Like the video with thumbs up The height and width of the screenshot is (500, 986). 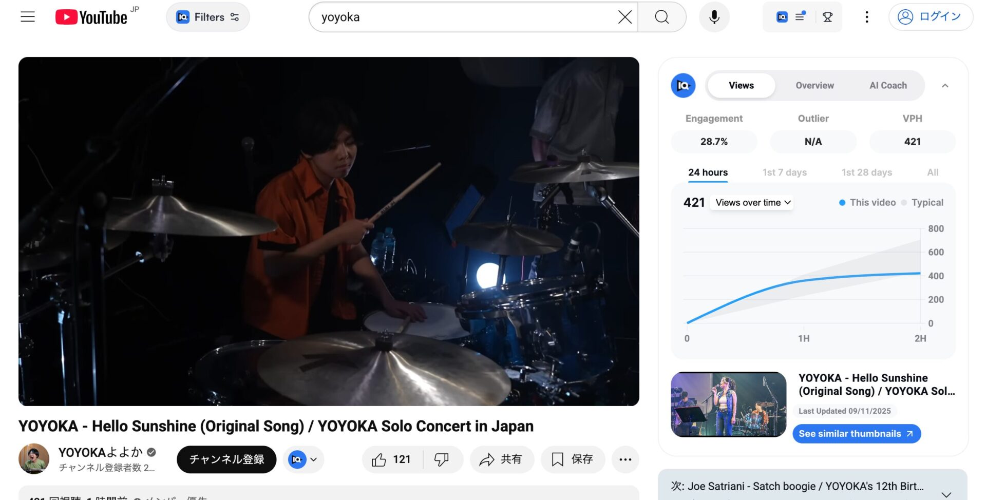click(x=391, y=459)
